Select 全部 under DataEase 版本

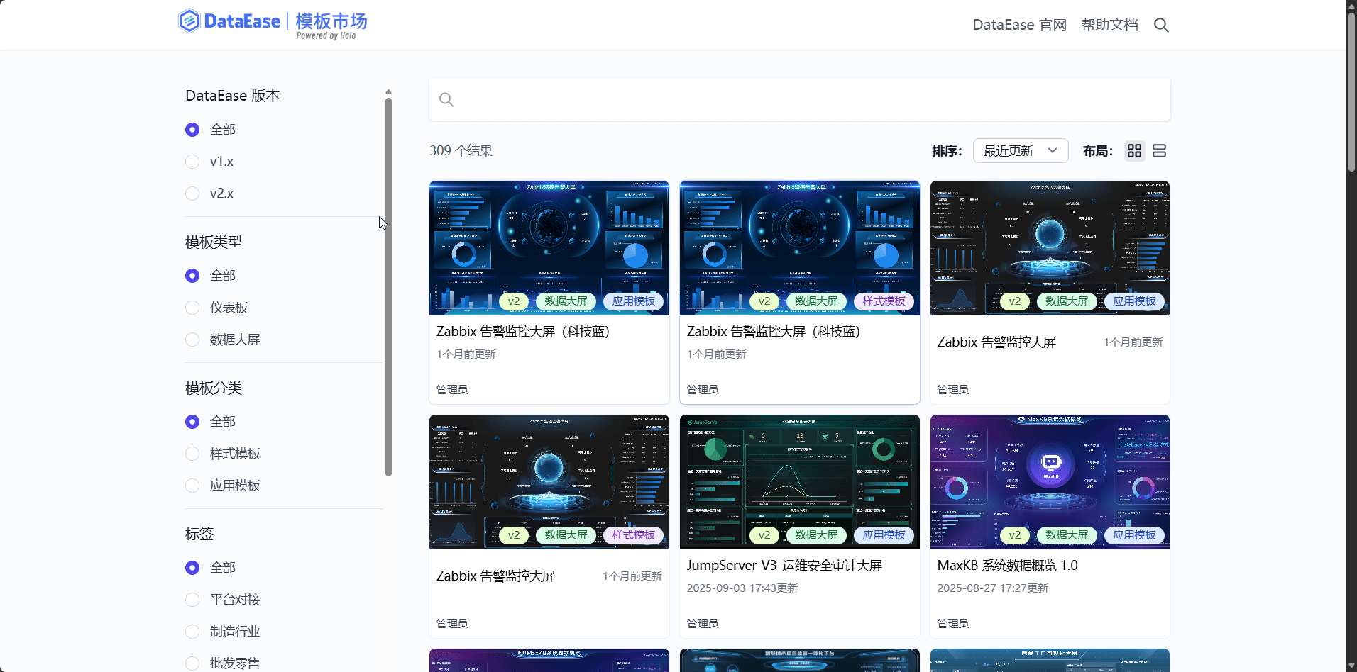192,130
